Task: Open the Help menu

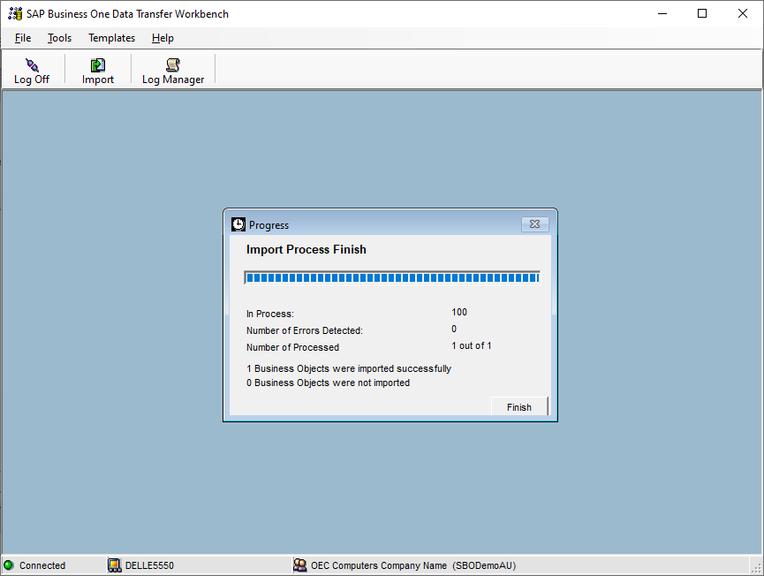Action: tap(163, 38)
